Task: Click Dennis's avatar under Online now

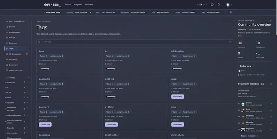Action: pyautogui.click(x=239, y=71)
